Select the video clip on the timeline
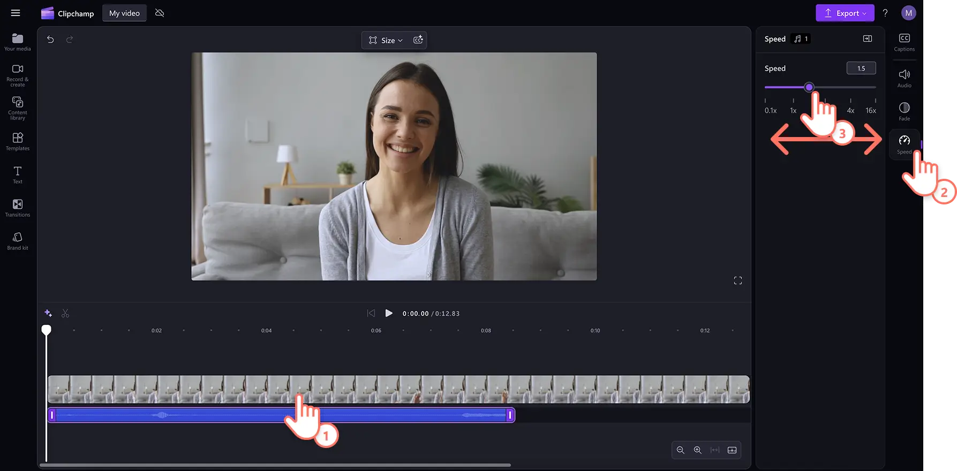This screenshot has height=471, width=957. (x=398, y=389)
